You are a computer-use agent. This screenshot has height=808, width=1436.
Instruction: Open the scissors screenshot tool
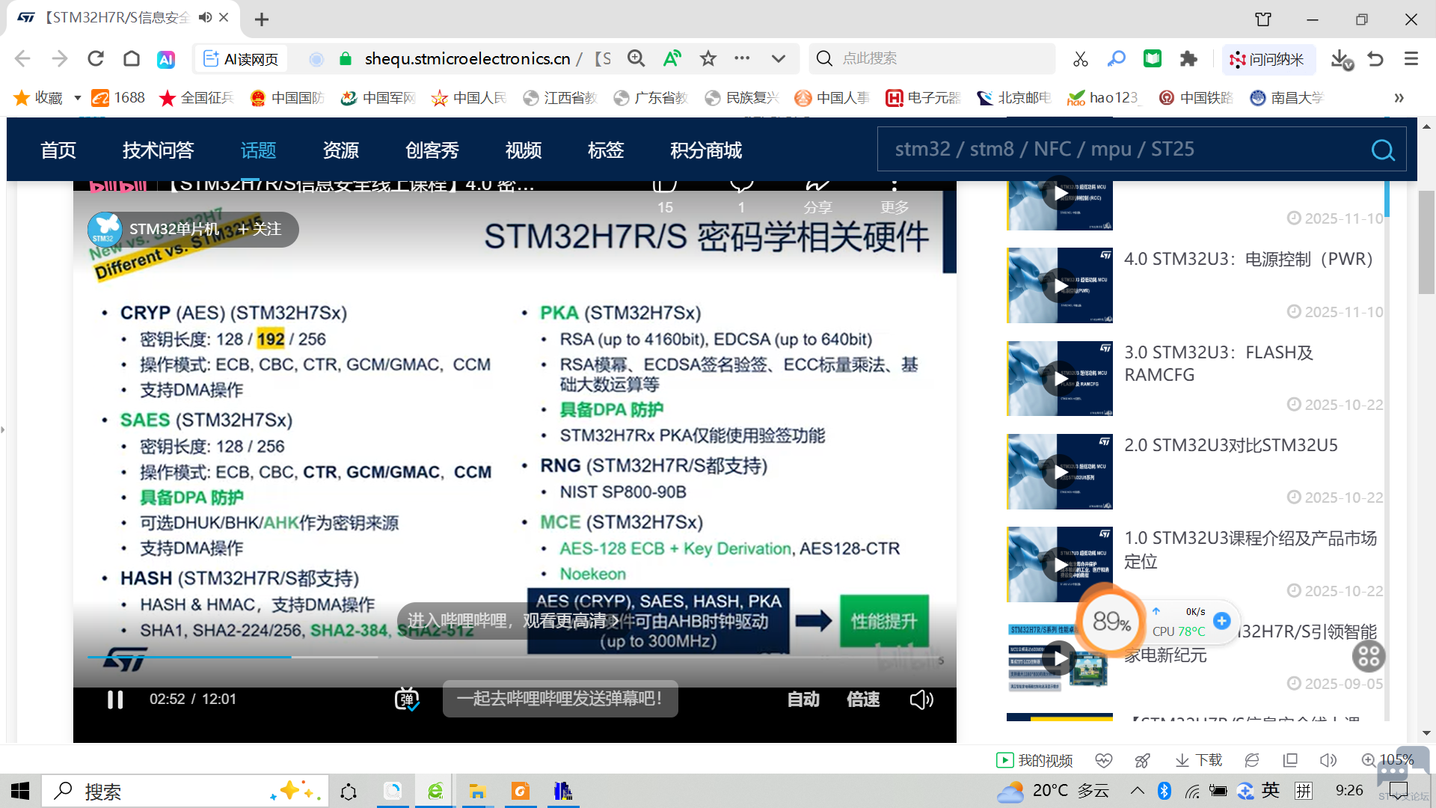click(1080, 59)
